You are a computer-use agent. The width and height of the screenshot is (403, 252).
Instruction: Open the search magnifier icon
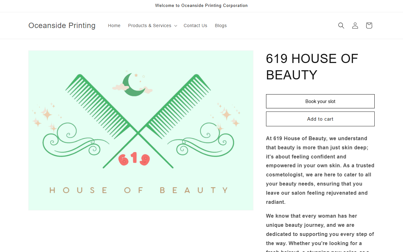341,26
